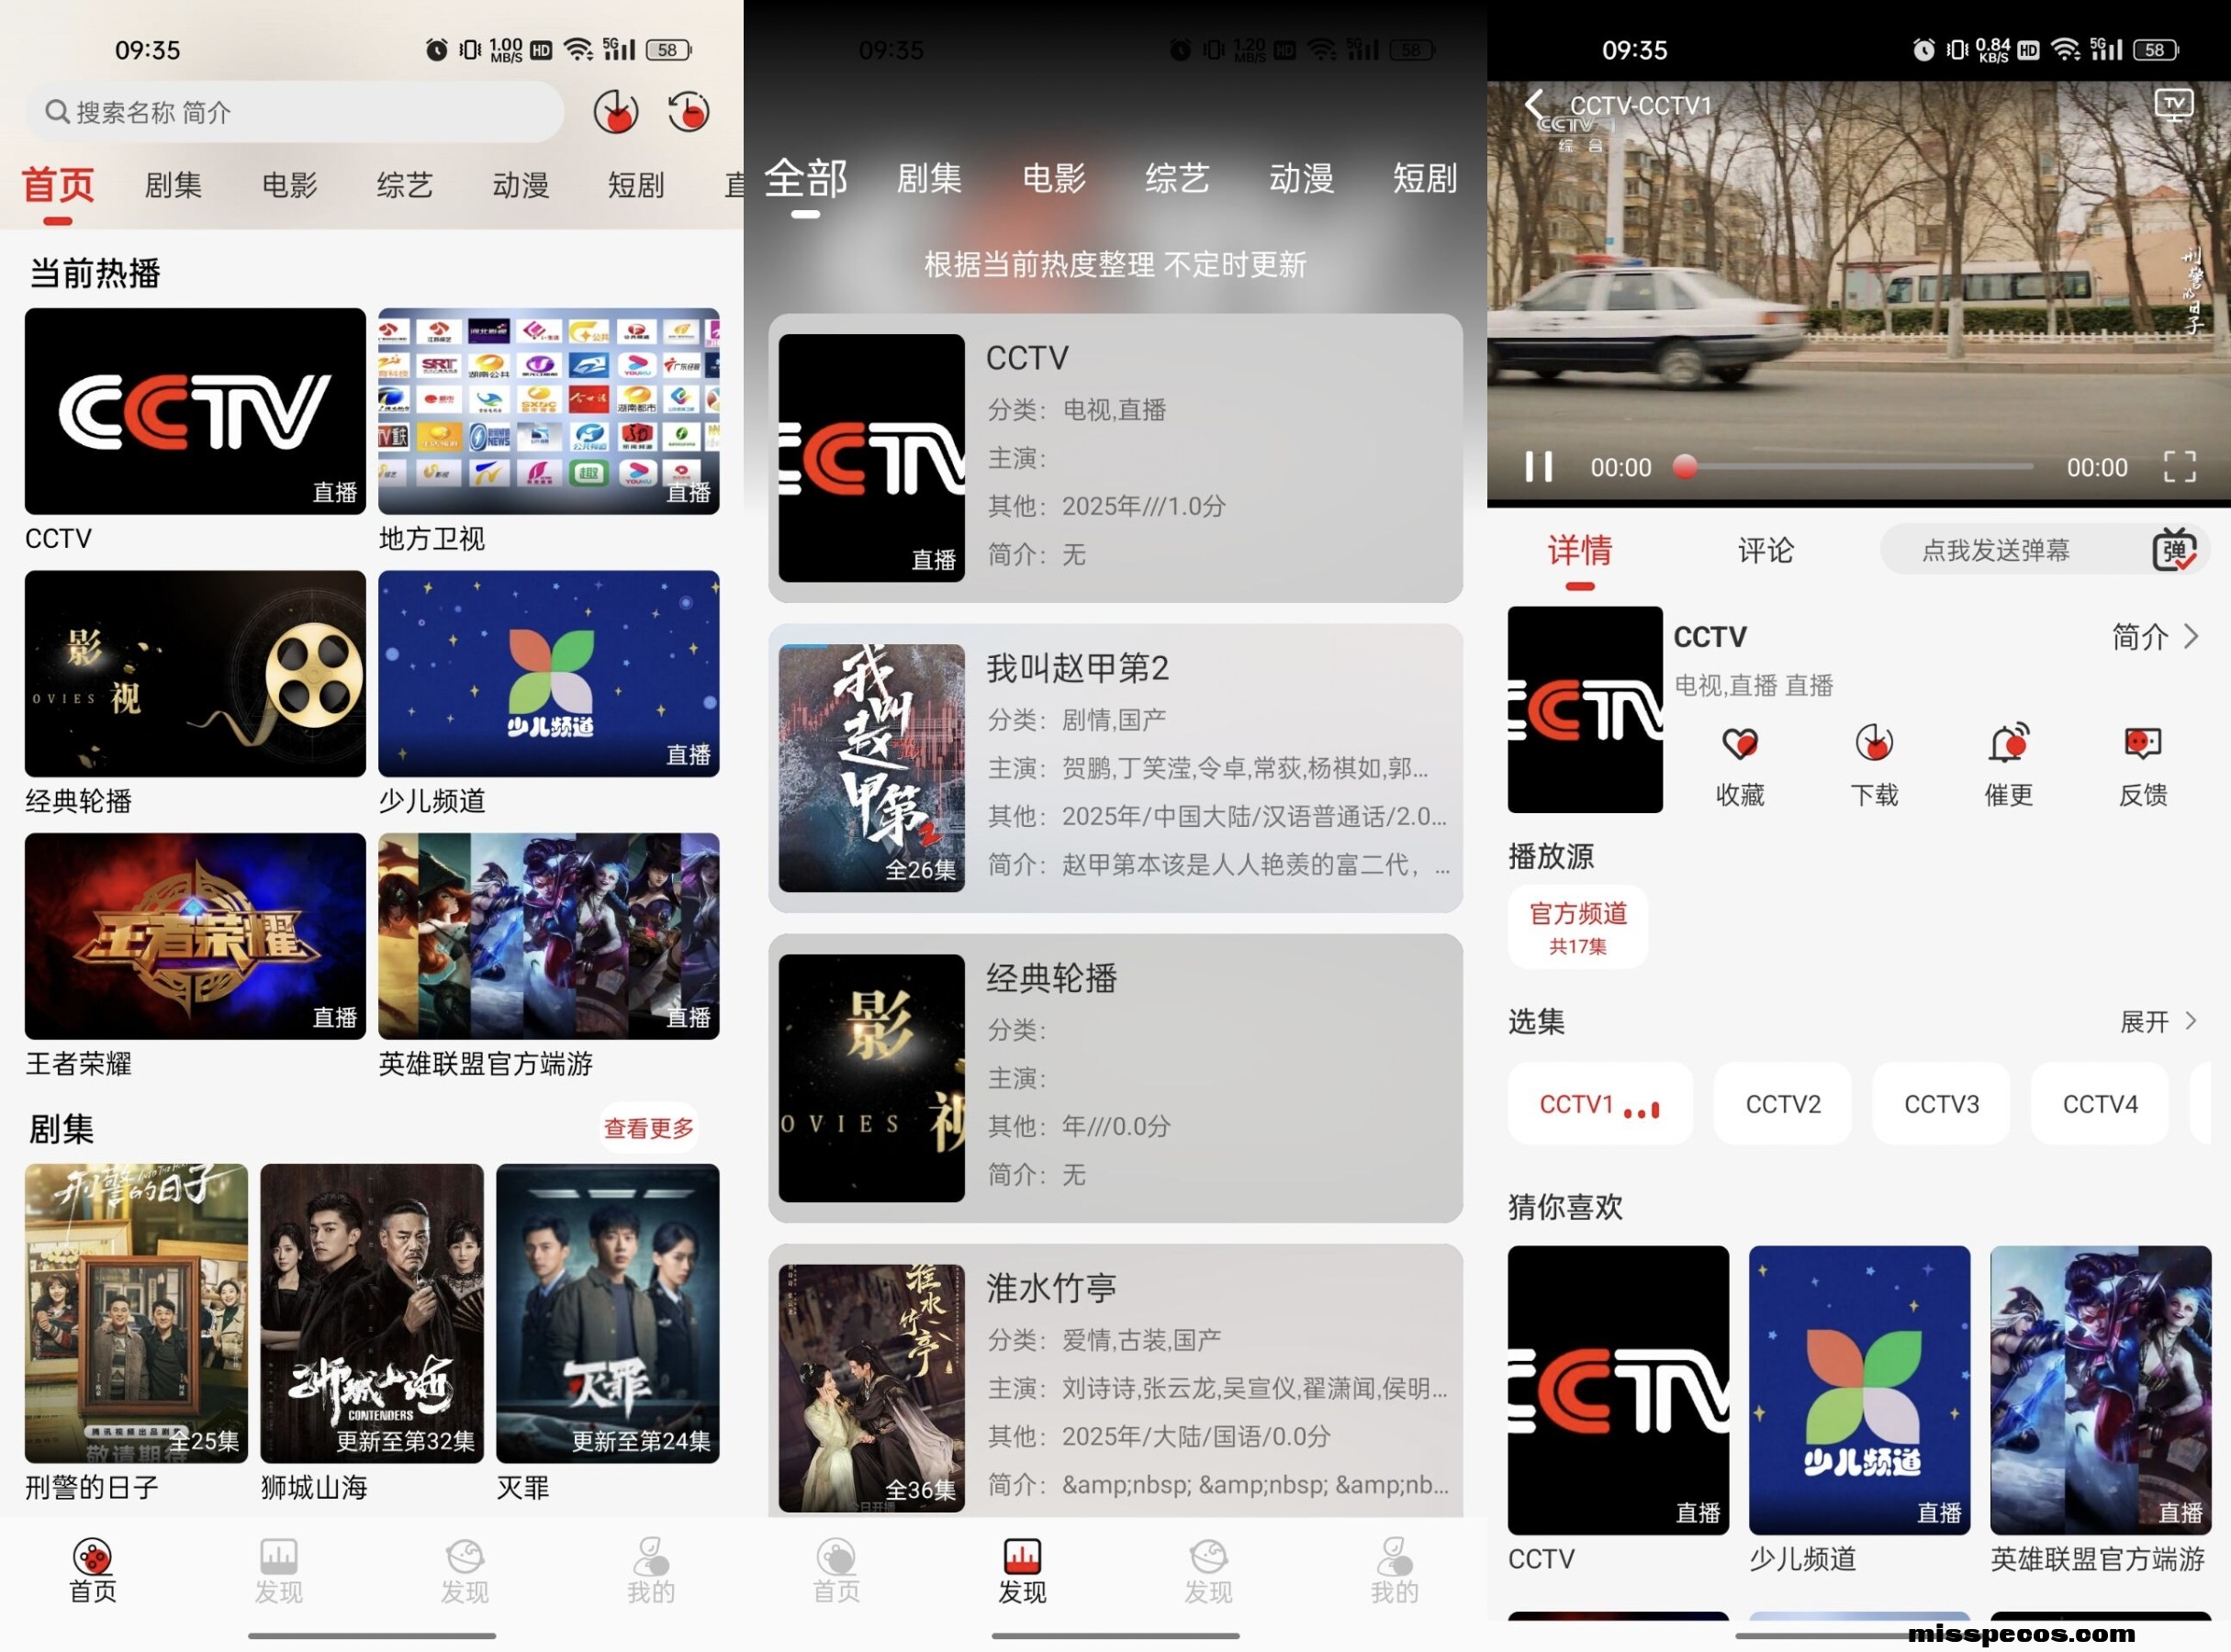Toggle the 弹 danmaku icon

(x=2173, y=550)
